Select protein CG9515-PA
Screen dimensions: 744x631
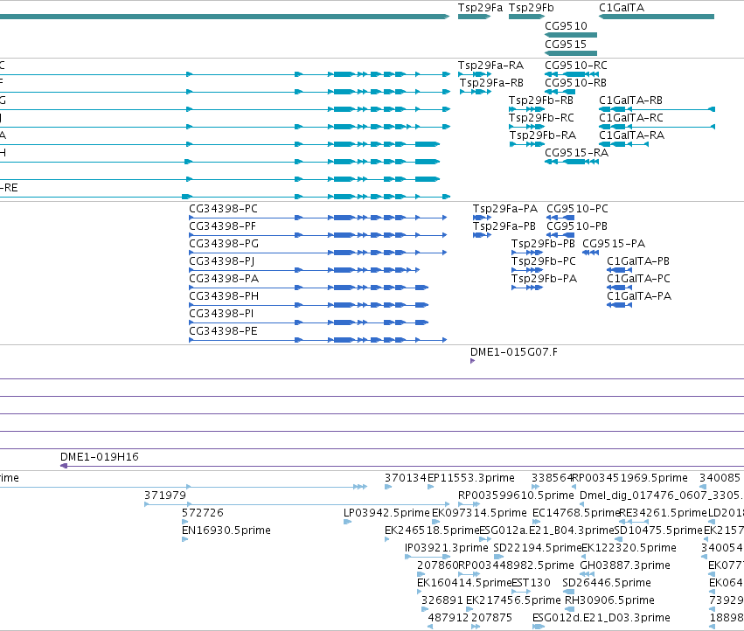coord(614,244)
